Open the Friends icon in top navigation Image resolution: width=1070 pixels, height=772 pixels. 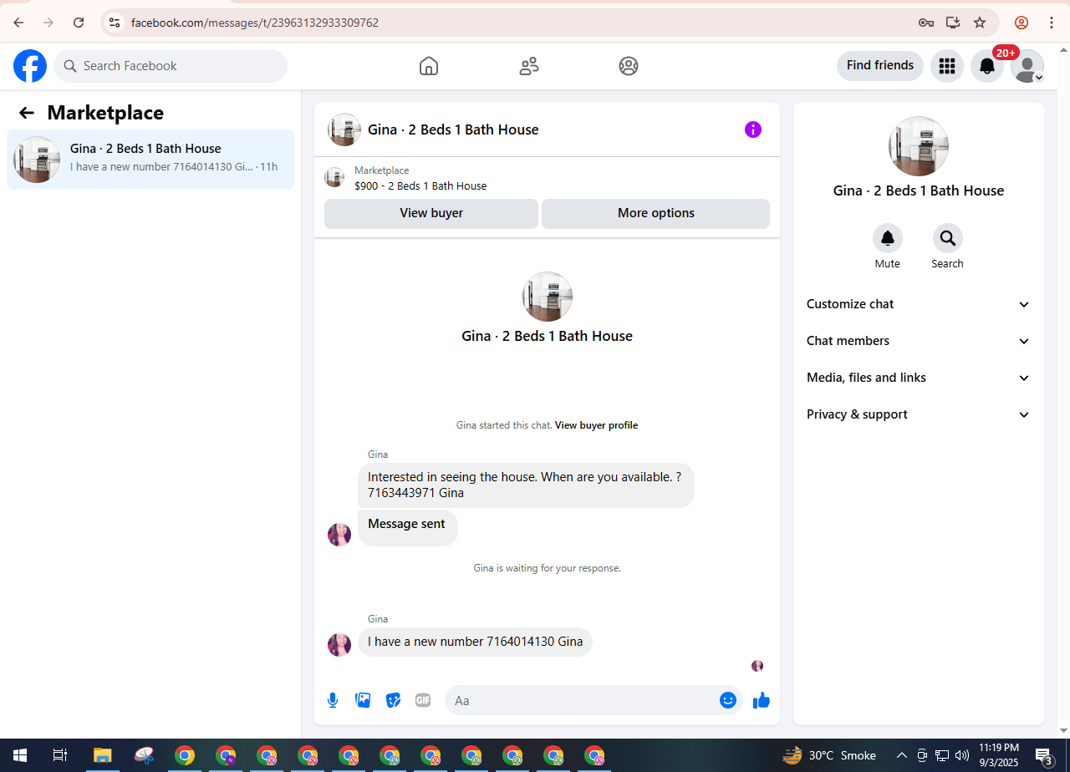529,66
